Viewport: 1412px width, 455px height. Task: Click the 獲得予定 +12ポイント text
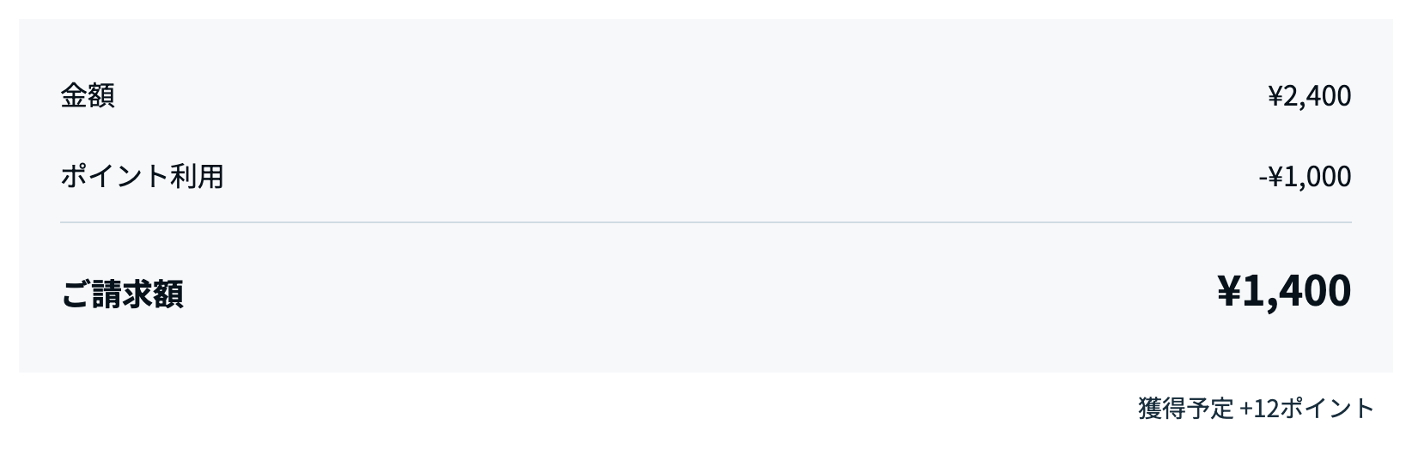pyautogui.click(x=1256, y=408)
